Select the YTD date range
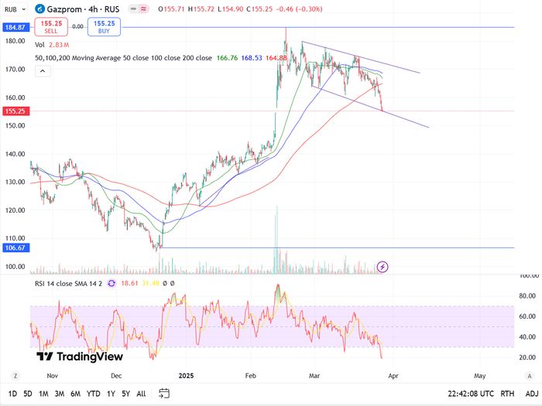Image resolution: width=542 pixels, height=406 pixels. [94, 394]
